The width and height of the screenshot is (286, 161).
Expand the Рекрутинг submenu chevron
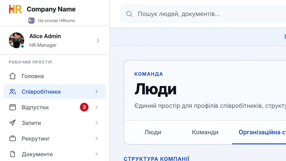click(x=97, y=138)
